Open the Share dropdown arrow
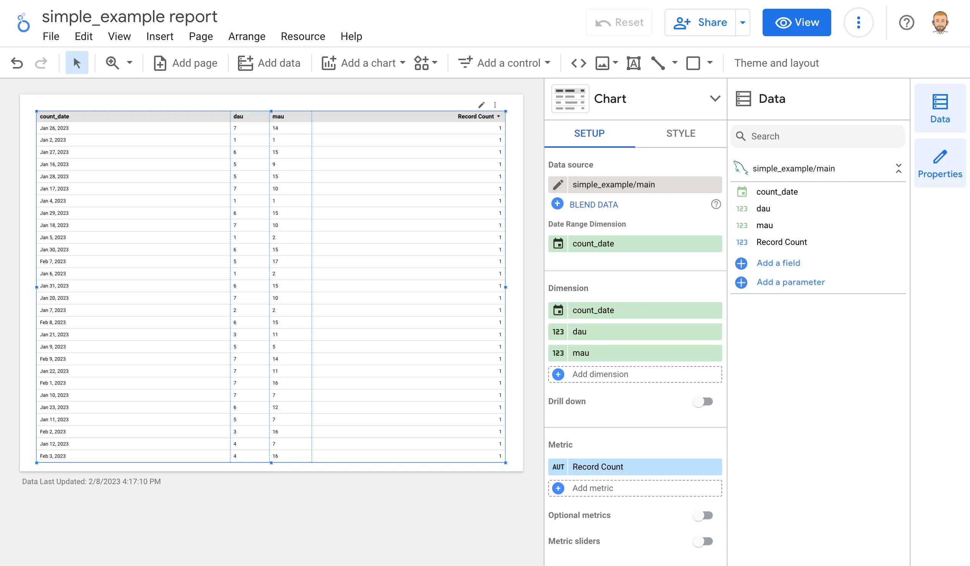The height and width of the screenshot is (566, 970). [743, 22]
